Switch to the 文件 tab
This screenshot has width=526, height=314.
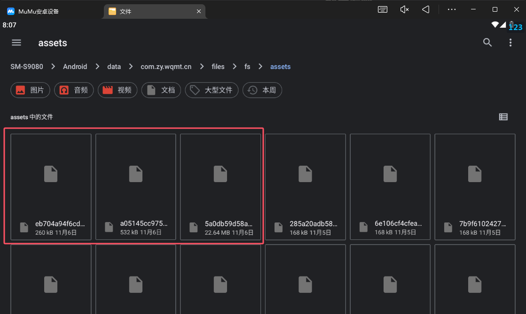(x=154, y=11)
